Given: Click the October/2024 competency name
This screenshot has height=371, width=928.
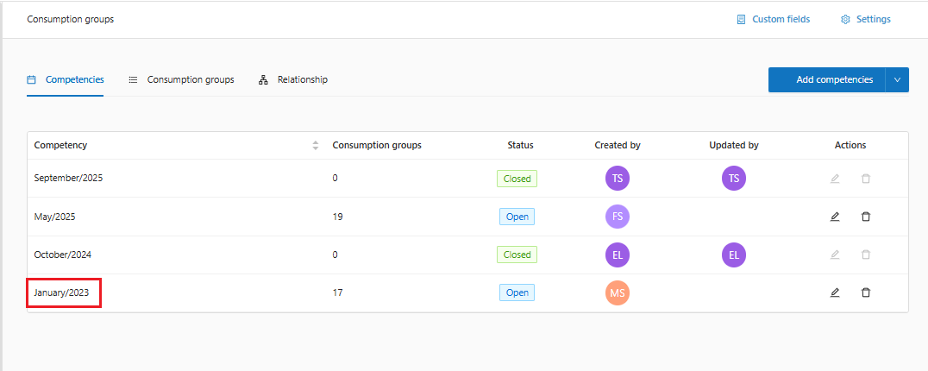Looking at the screenshot, I should point(63,255).
